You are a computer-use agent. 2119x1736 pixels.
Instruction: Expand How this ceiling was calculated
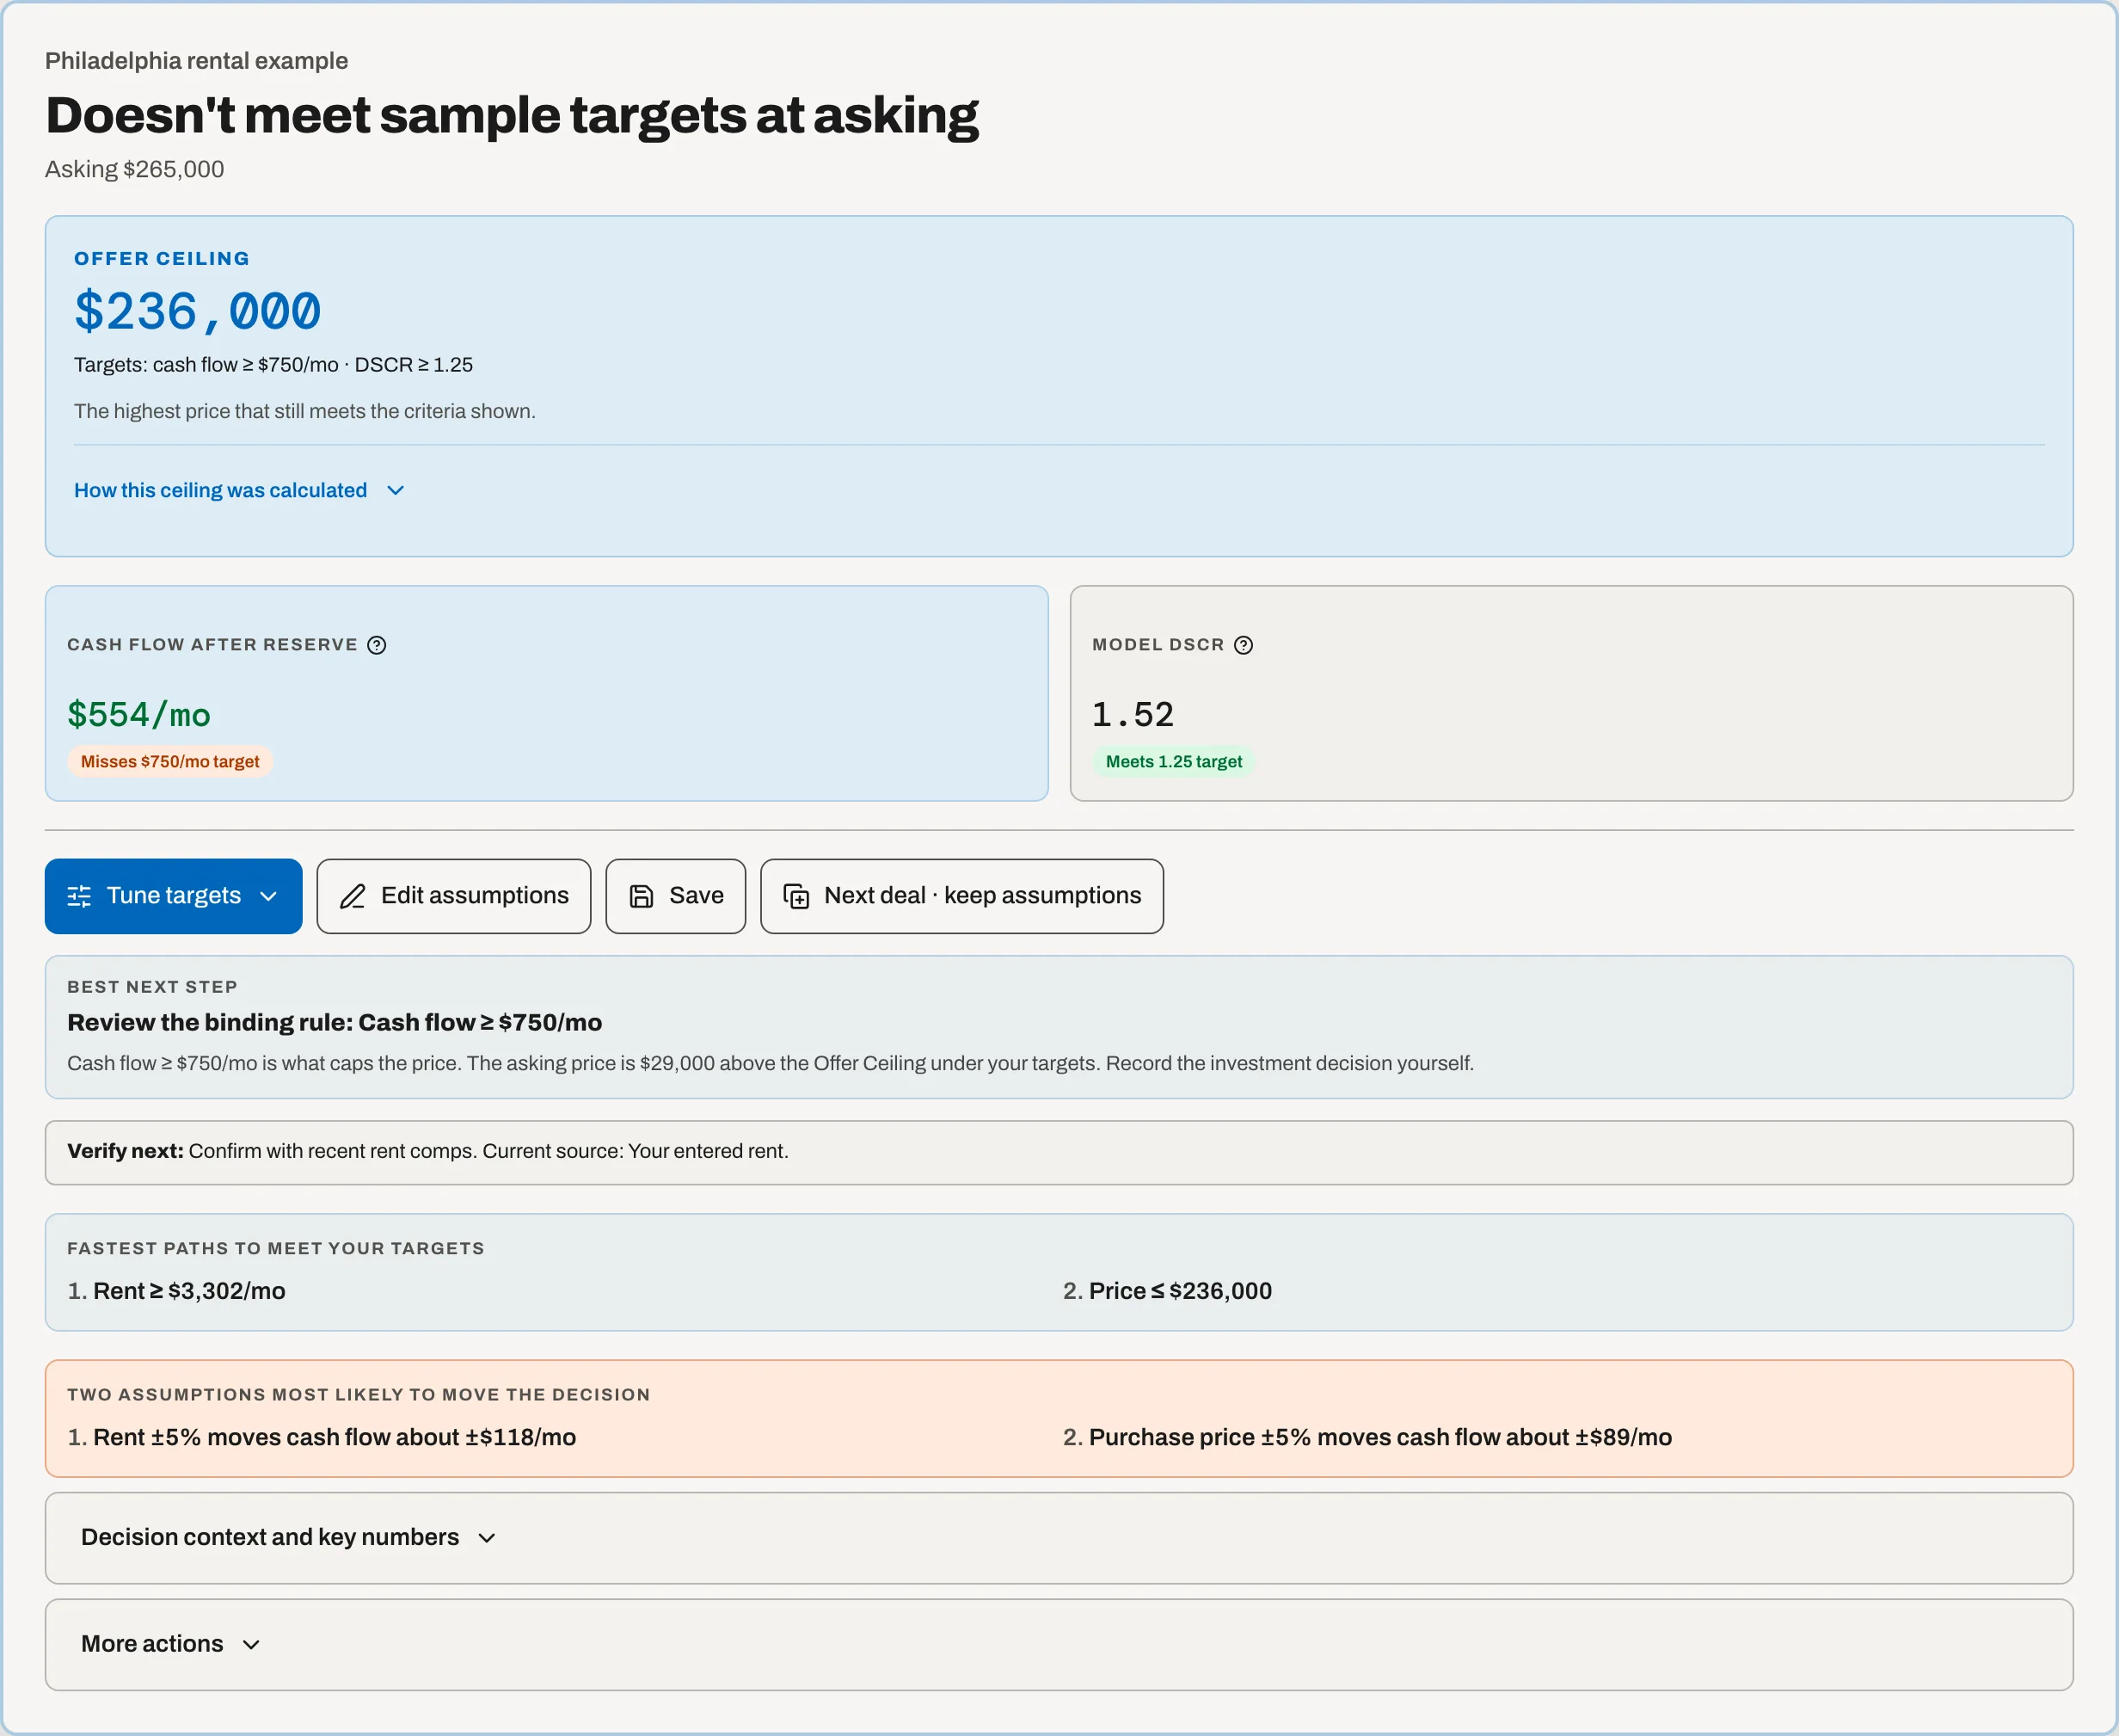[239, 490]
